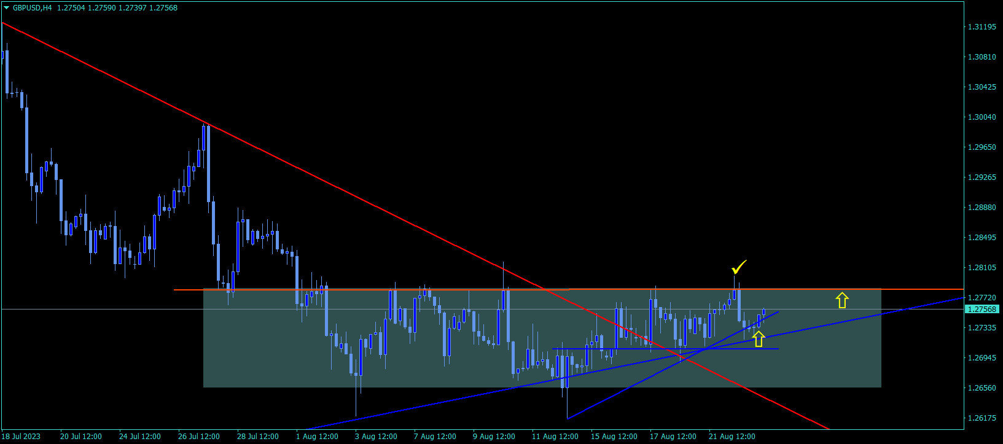Click price axis label 1.27335
Screen dimensions: 1003x444
pyautogui.click(x=982, y=328)
